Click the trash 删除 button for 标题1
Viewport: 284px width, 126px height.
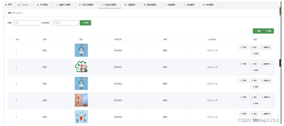coord(255,53)
